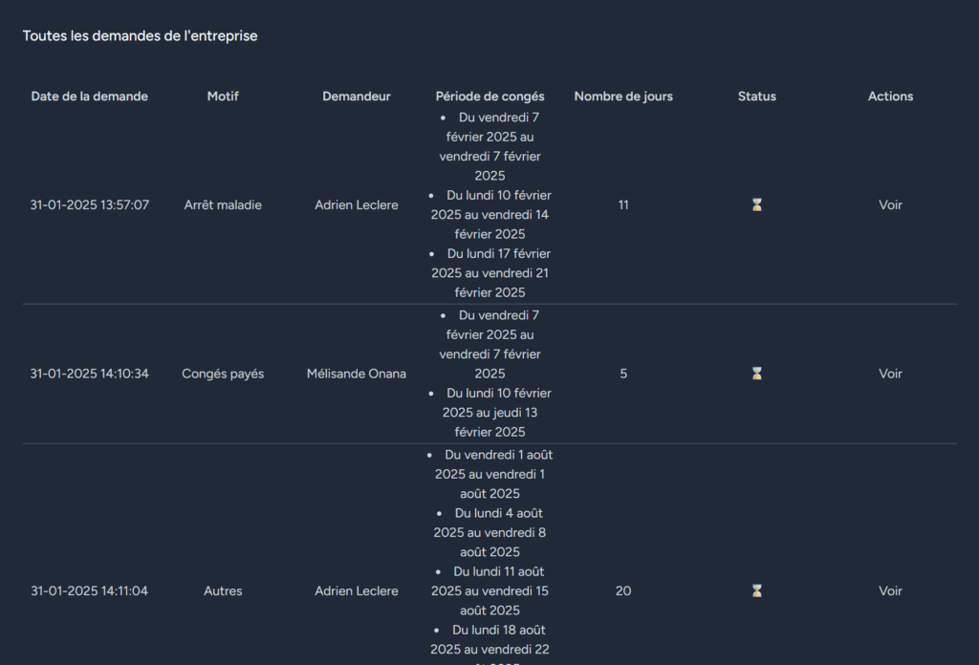979x665 pixels.
Task: Select the 31-01-2025 14:11:04 date cell
Action: click(x=89, y=590)
